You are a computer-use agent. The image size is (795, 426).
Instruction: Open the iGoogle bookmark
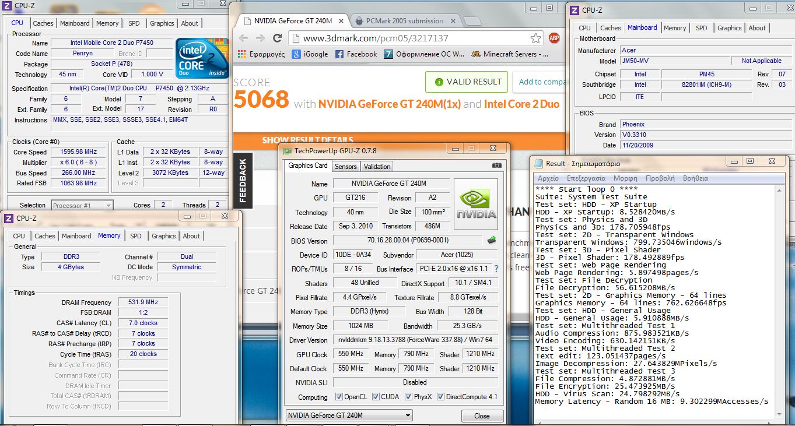[310, 54]
